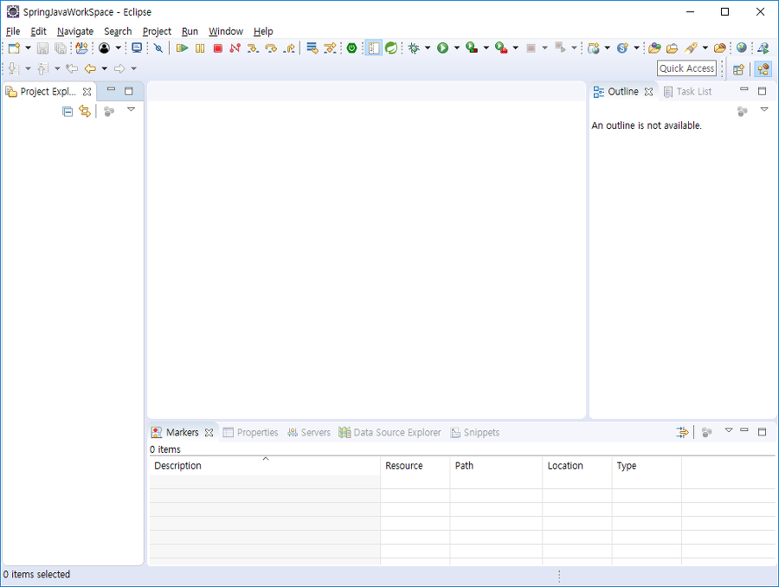Click the Debug bug icon

click(x=414, y=48)
